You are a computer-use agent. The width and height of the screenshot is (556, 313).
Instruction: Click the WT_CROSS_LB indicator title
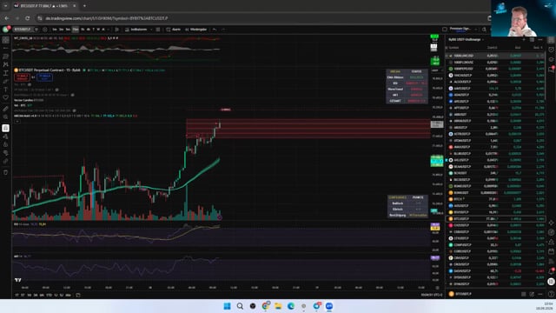[x=23, y=38]
